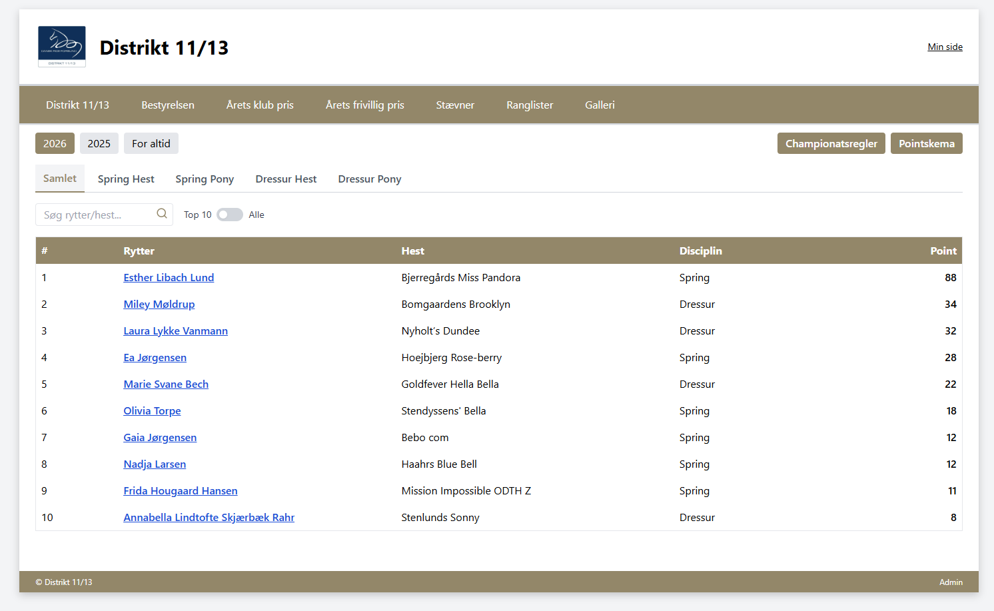Select the Samlet tab

click(x=59, y=178)
